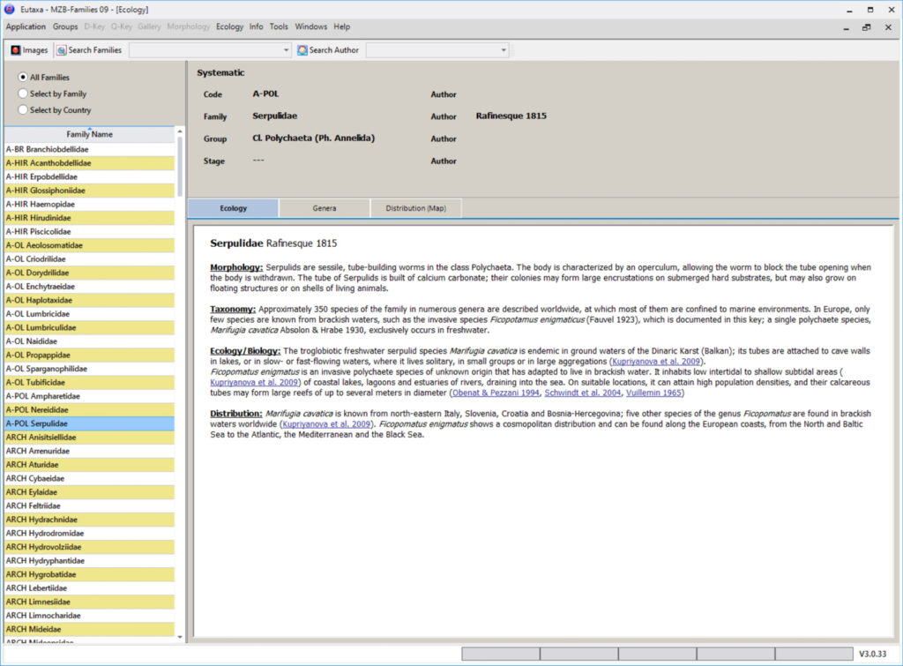
Task: Select A-OL Sparganophilidae row
Action: [89, 369]
